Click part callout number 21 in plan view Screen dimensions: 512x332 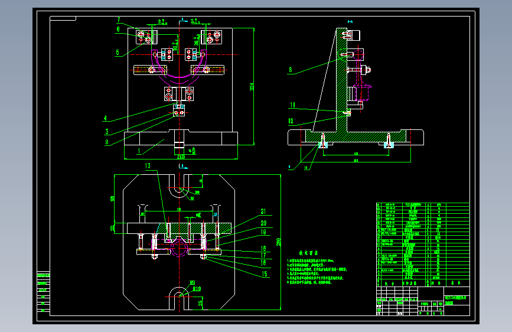(x=263, y=211)
